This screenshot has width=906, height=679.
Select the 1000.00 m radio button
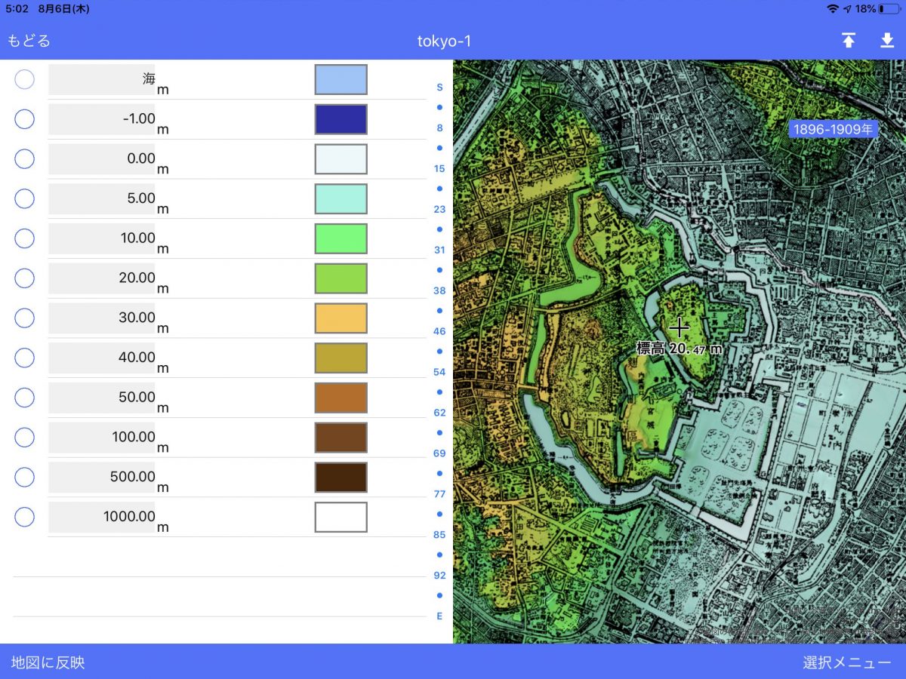point(25,517)
